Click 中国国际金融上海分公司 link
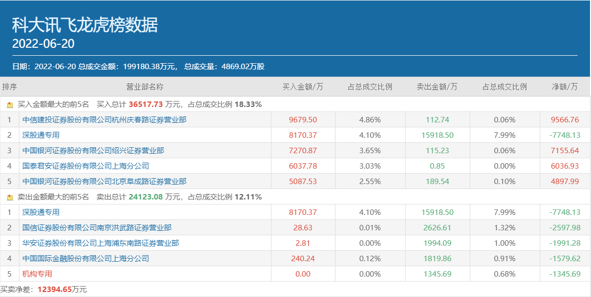 coord(85,259)
